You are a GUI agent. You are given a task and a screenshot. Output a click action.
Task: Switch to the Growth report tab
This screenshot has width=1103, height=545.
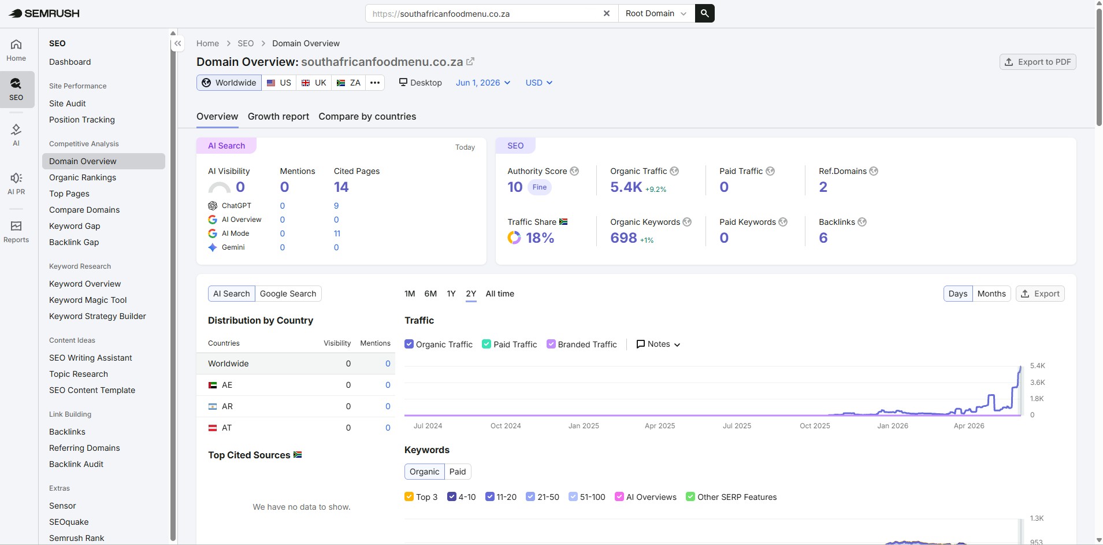(x=278, y=117)
